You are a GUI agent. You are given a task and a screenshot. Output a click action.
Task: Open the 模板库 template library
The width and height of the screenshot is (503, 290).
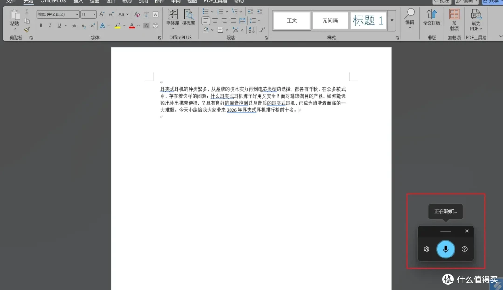(188, 17)
